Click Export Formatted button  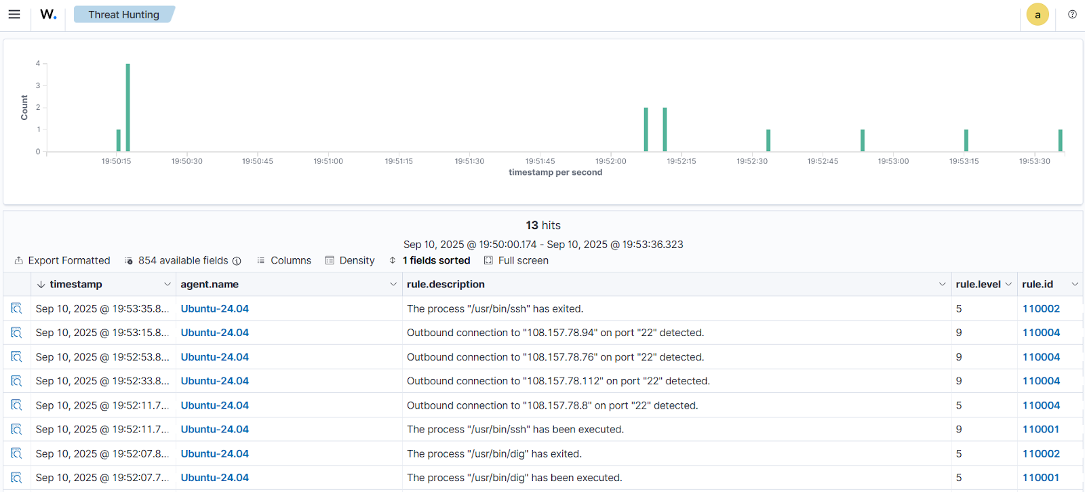coord(62,260)
